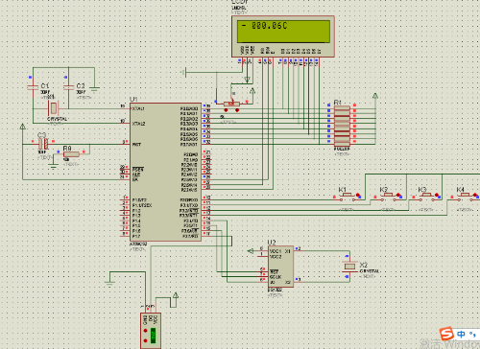480x349 pixels.
Task: Select capacitor C2
Action: (68, 86)
